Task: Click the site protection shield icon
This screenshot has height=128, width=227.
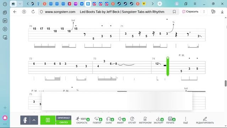Action: pyautogui.click(x=41, y=12)
